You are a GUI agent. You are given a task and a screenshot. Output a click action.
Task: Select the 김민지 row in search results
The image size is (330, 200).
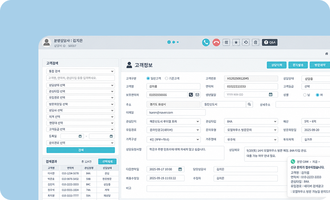[80, 185]
